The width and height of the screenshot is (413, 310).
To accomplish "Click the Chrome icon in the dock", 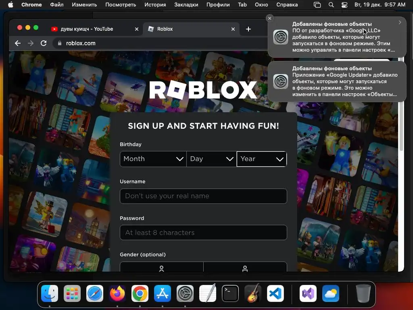I will (x=140, y=293).
